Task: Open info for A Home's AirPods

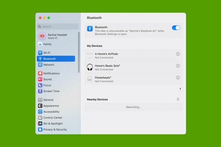Action: pos(178,54)
